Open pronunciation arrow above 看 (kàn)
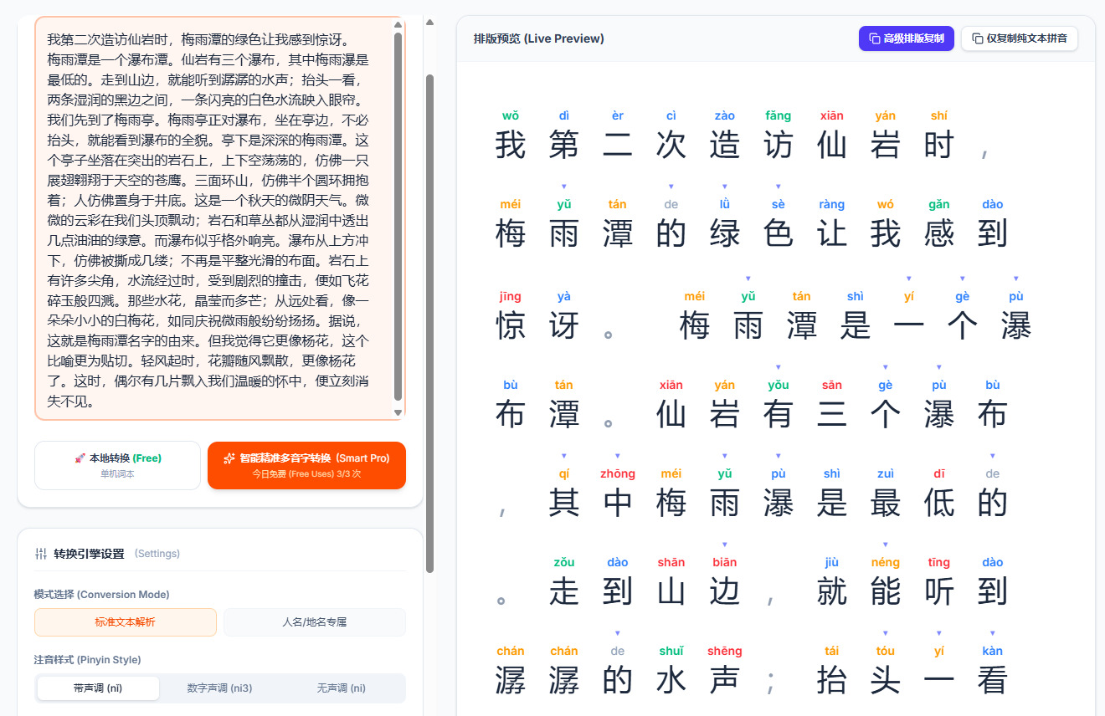 [x=993, y=633]
